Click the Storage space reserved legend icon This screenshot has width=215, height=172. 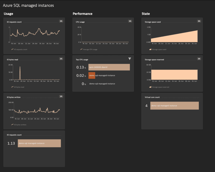click(150, 87)
